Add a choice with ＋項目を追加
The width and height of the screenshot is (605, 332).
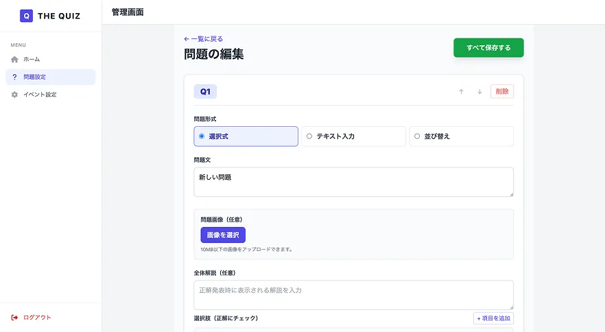(x=493, y=318)
